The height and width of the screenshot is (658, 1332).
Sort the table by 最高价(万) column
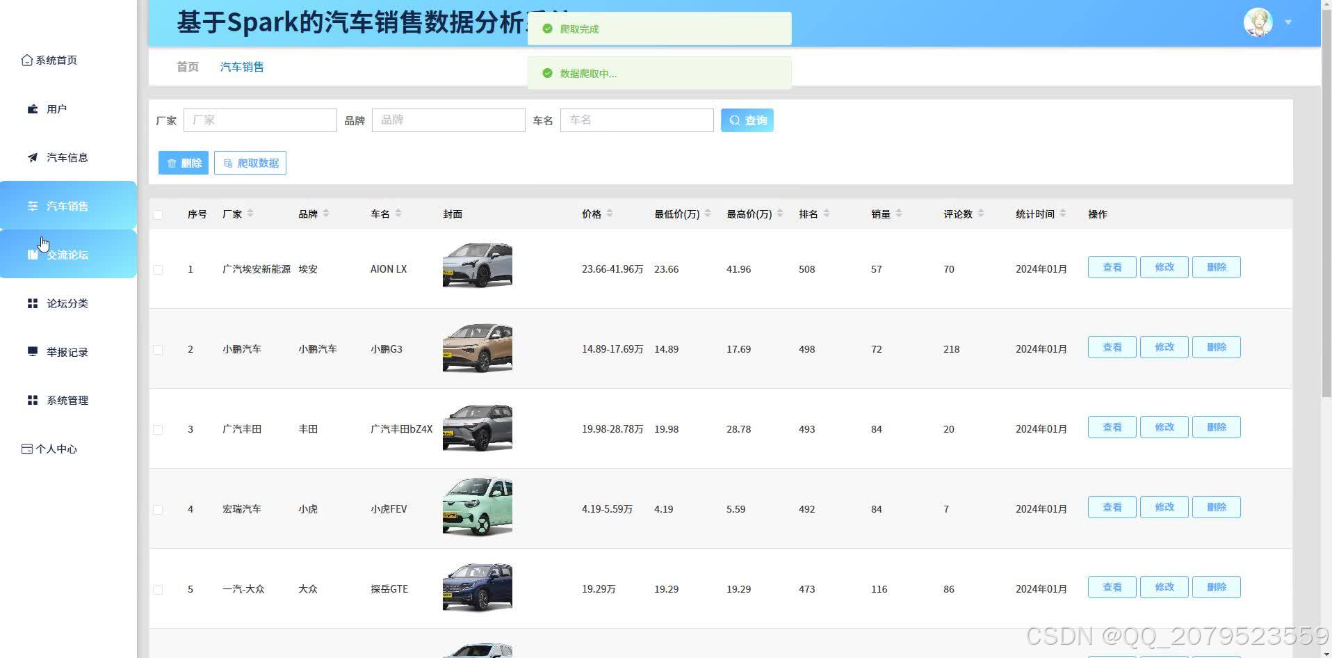pos(780,214)
